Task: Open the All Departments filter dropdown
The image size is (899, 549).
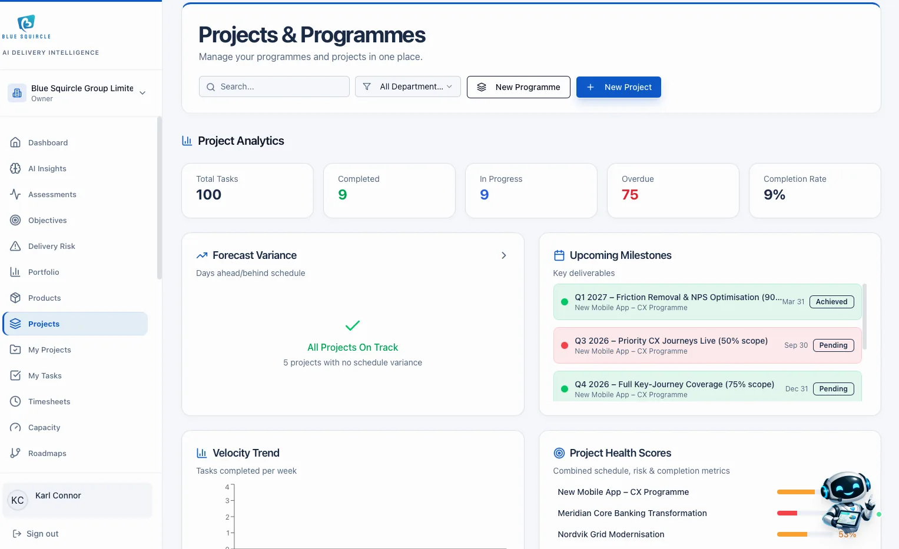Action: (408, 86)
